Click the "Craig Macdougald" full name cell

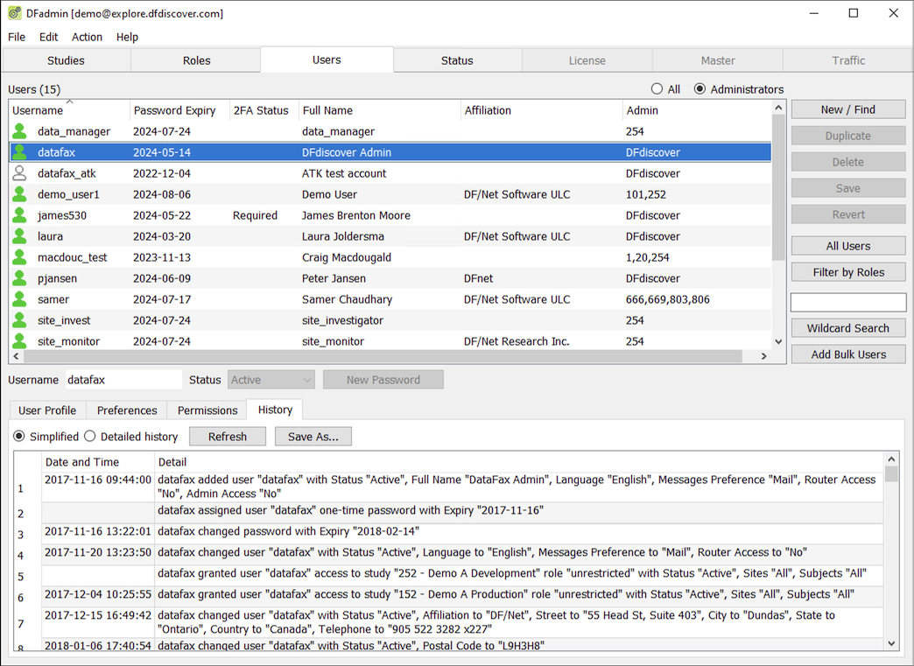pos(346,257)
